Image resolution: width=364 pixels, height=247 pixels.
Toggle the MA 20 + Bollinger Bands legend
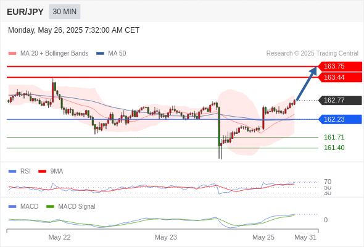pos(48,54)
